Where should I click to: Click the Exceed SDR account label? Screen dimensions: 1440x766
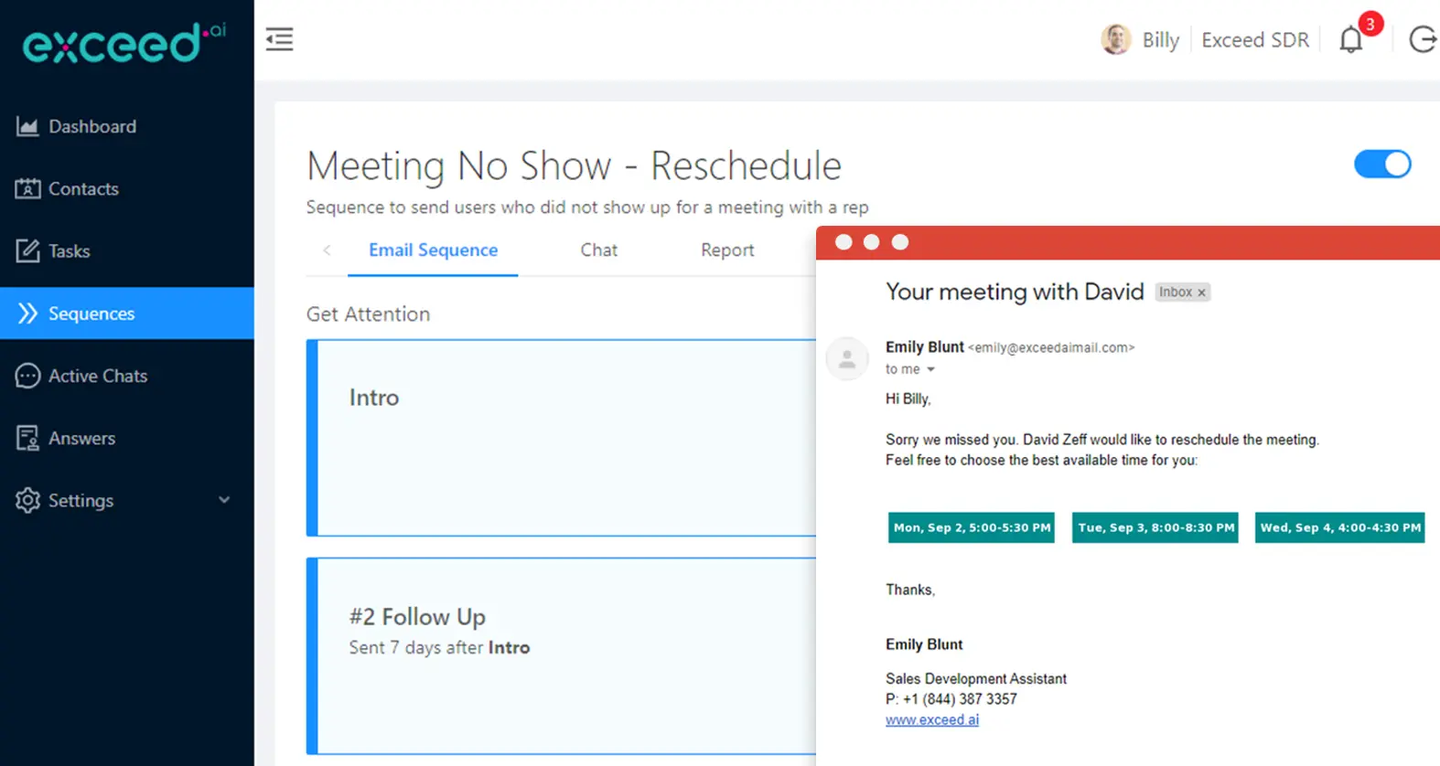[x=1255, y=40]
